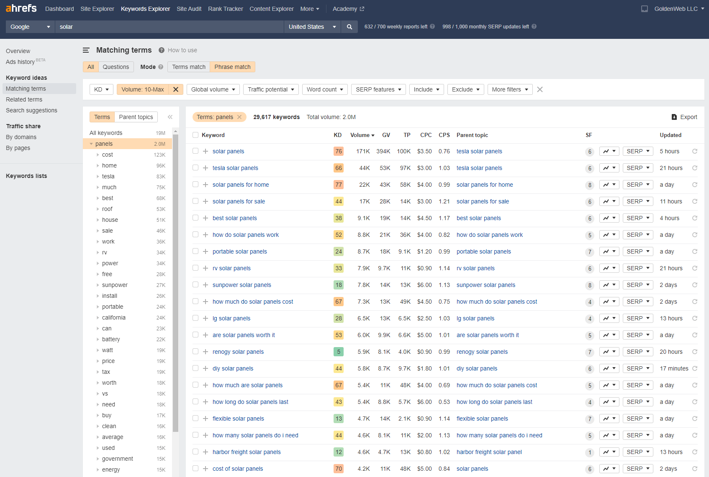
Task: Sort the table by the Volume column header
Action: point(362,135)
